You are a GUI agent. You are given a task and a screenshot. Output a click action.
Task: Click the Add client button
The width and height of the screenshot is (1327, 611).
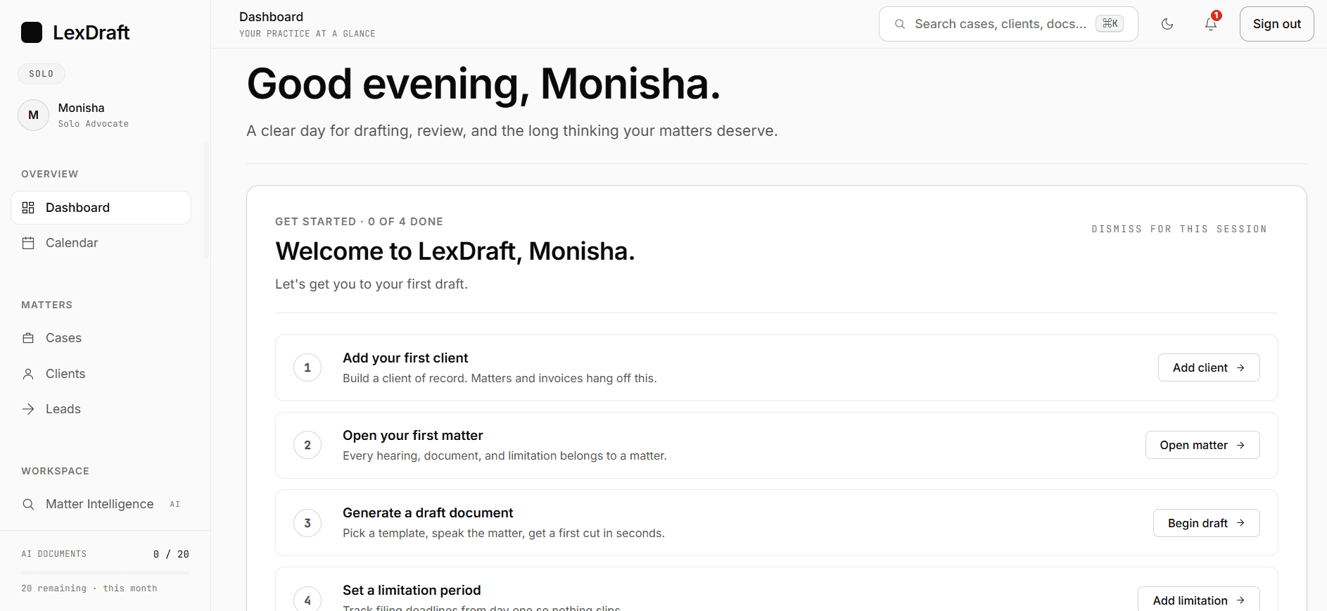1209,367
